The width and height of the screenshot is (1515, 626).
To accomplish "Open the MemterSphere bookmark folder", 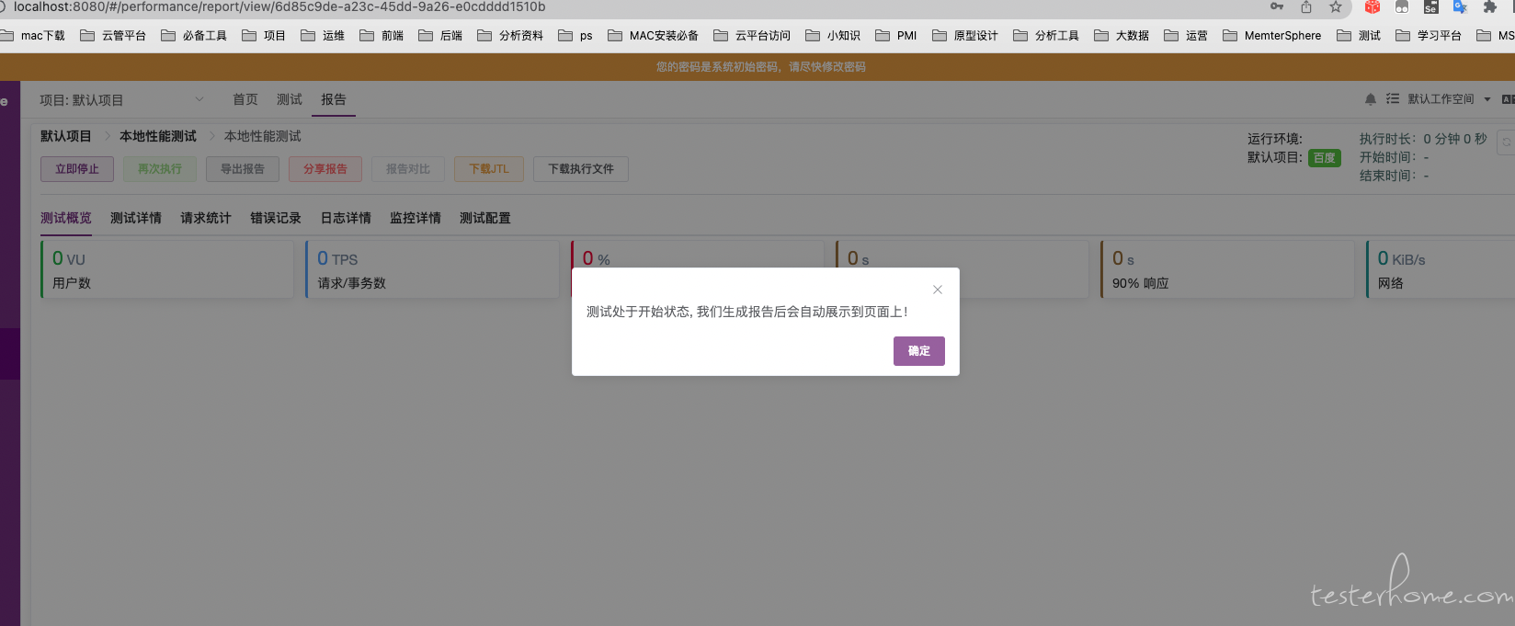I will point(1272,36).
